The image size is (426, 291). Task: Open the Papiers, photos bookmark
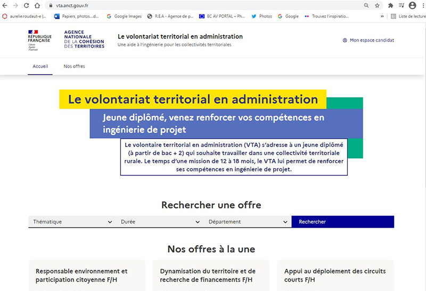click(x=77, y=17)
